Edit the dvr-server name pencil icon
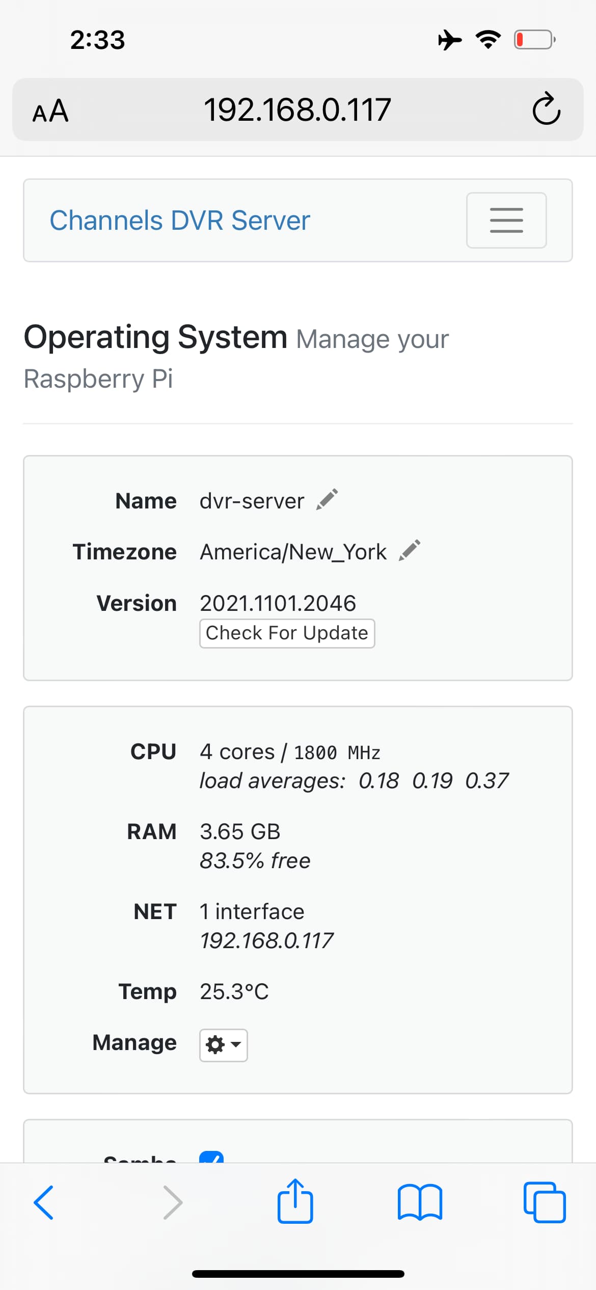 [327, 499]
